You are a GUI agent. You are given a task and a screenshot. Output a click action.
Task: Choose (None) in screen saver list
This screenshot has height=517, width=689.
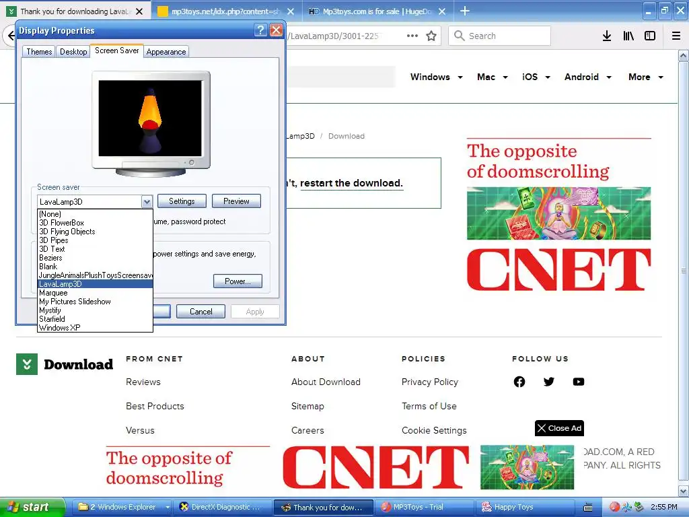[x=95, y=214]
